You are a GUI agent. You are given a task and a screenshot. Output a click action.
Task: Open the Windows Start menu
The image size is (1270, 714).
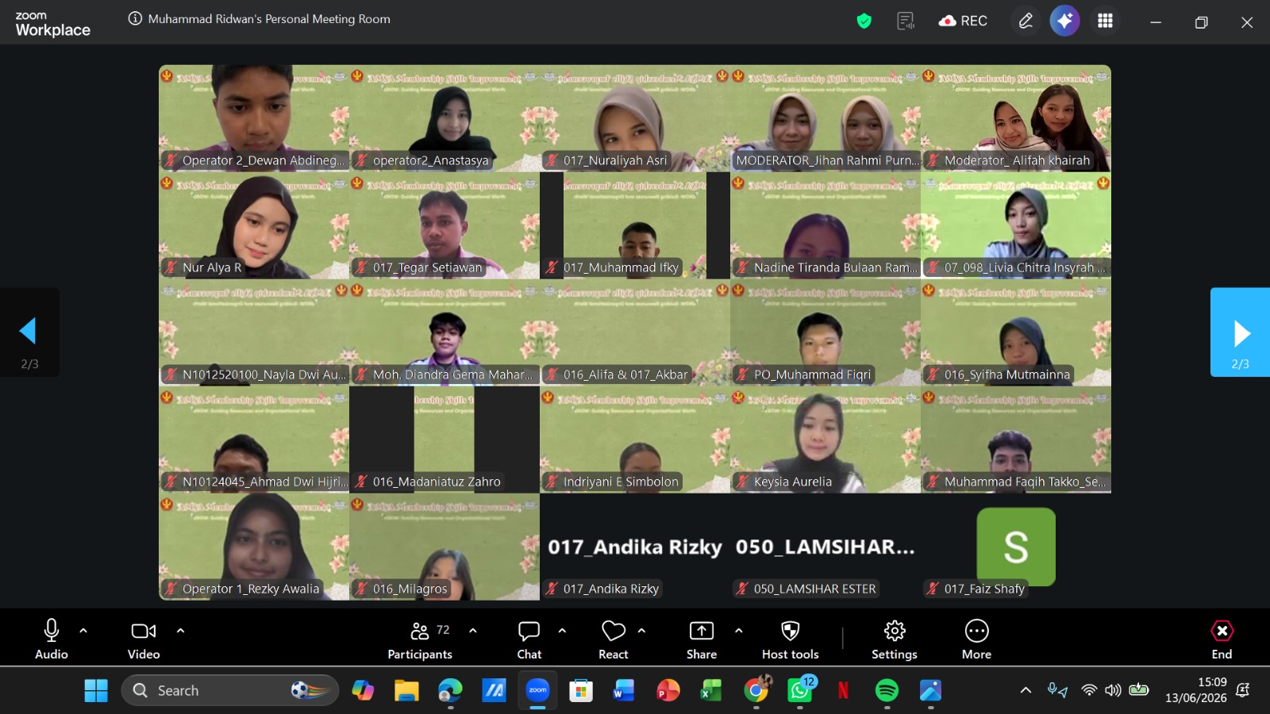pos(96,690)
